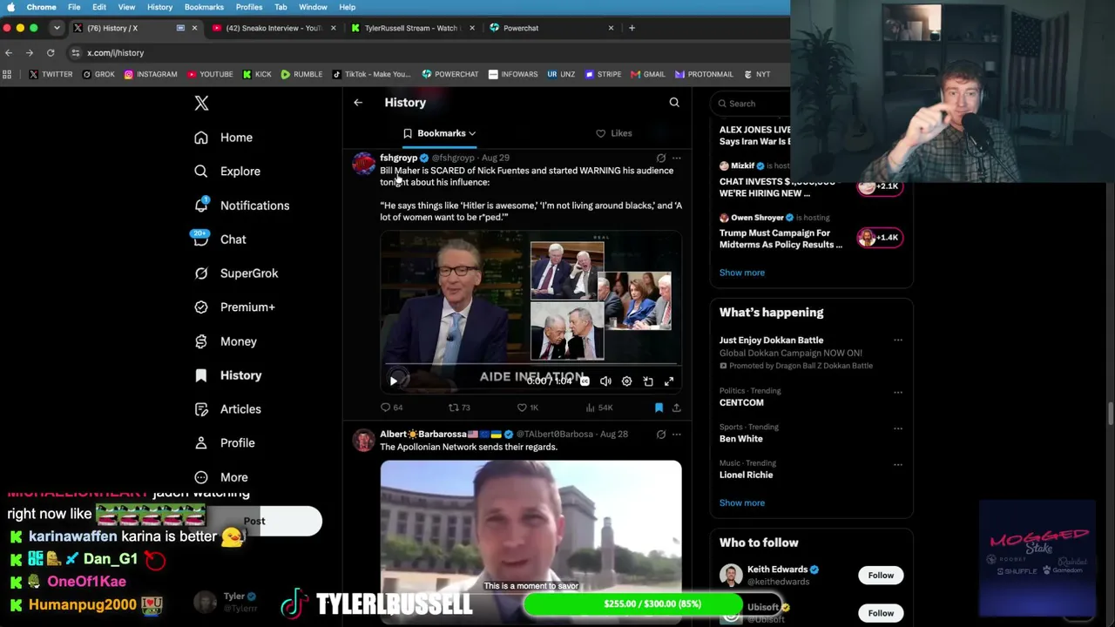1115x627 pixels.
Task: Open the Profiles menu in macOS menu bar
Action: pos(249,7)
